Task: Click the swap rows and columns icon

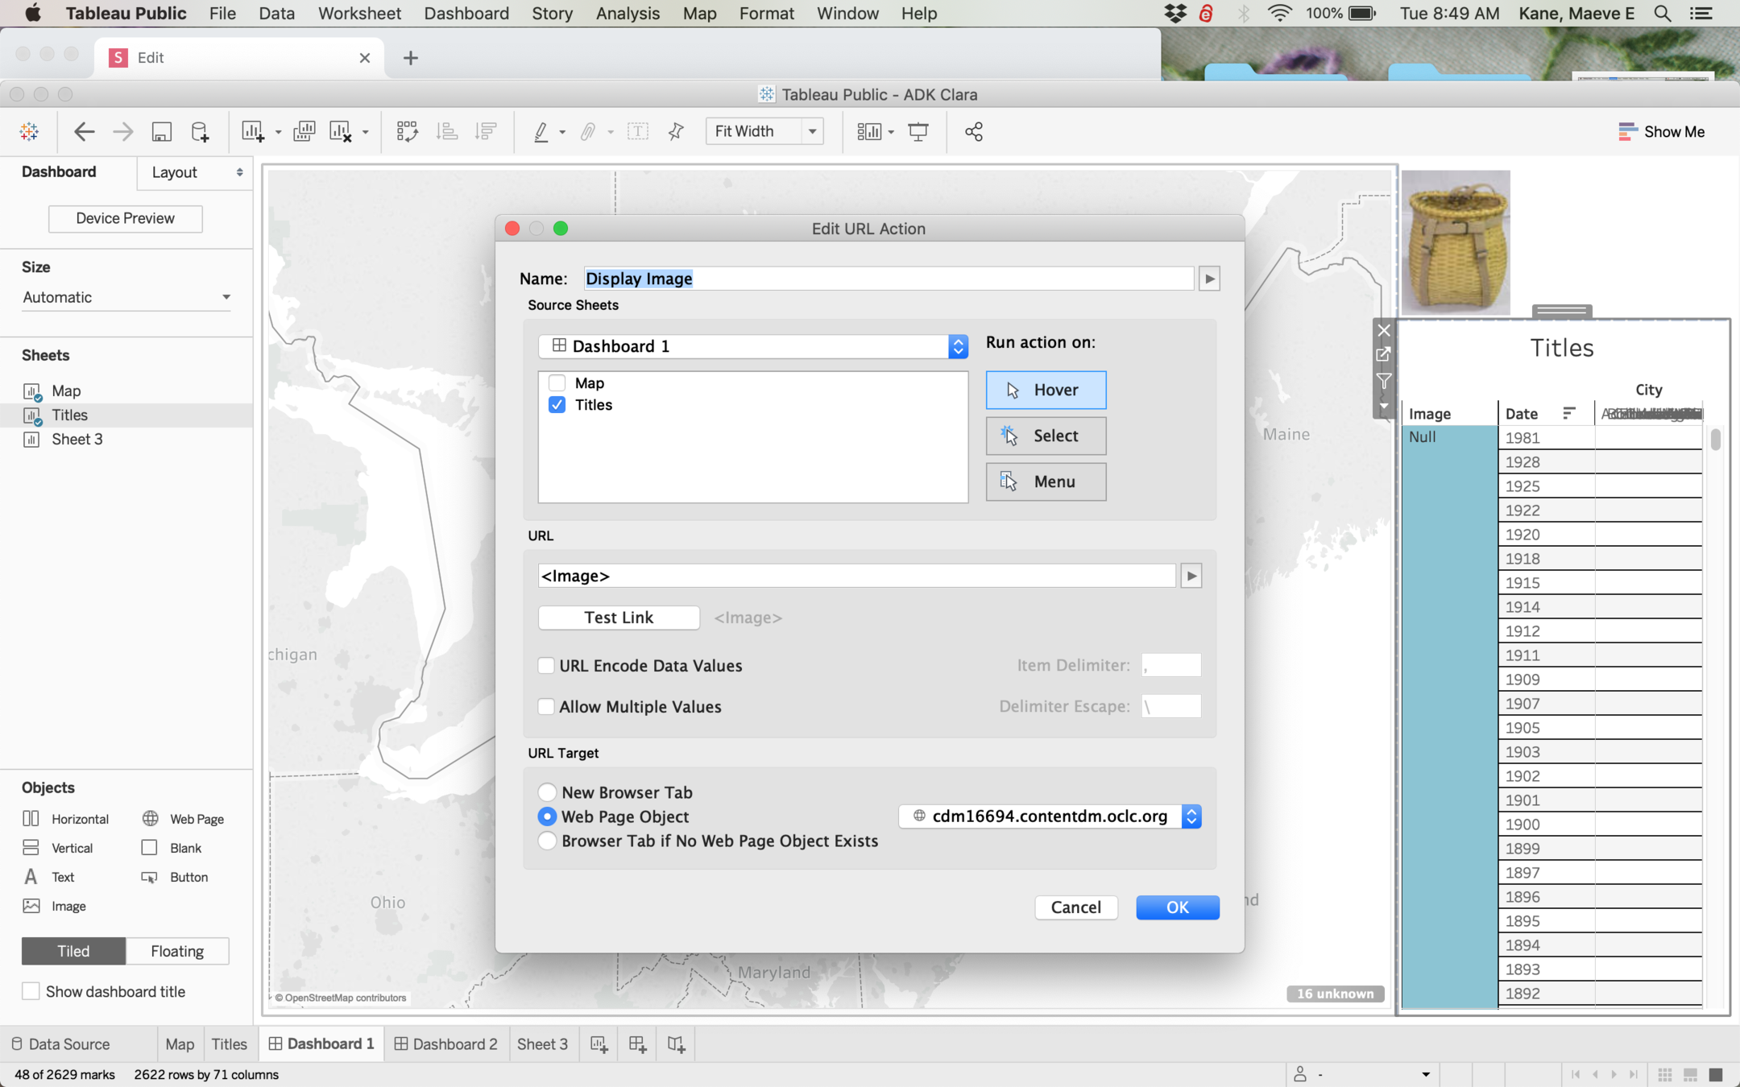Action: click(407, 131)
